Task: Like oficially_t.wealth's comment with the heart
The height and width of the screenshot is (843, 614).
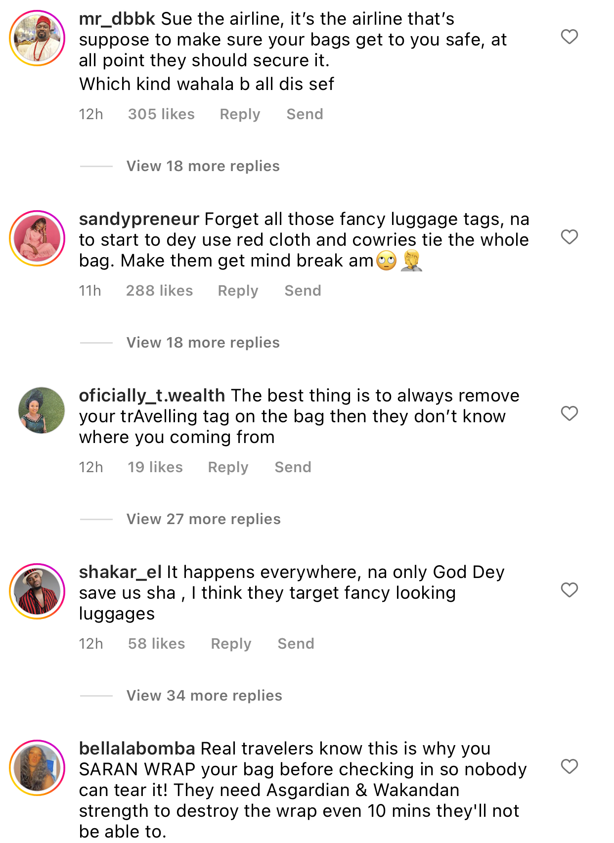Action: pyautogui.click(x=569, y=414)
